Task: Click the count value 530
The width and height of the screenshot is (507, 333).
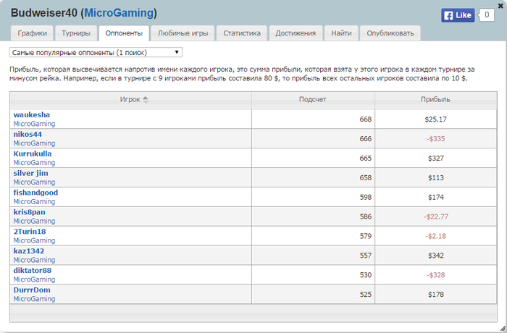Action: 365,275
